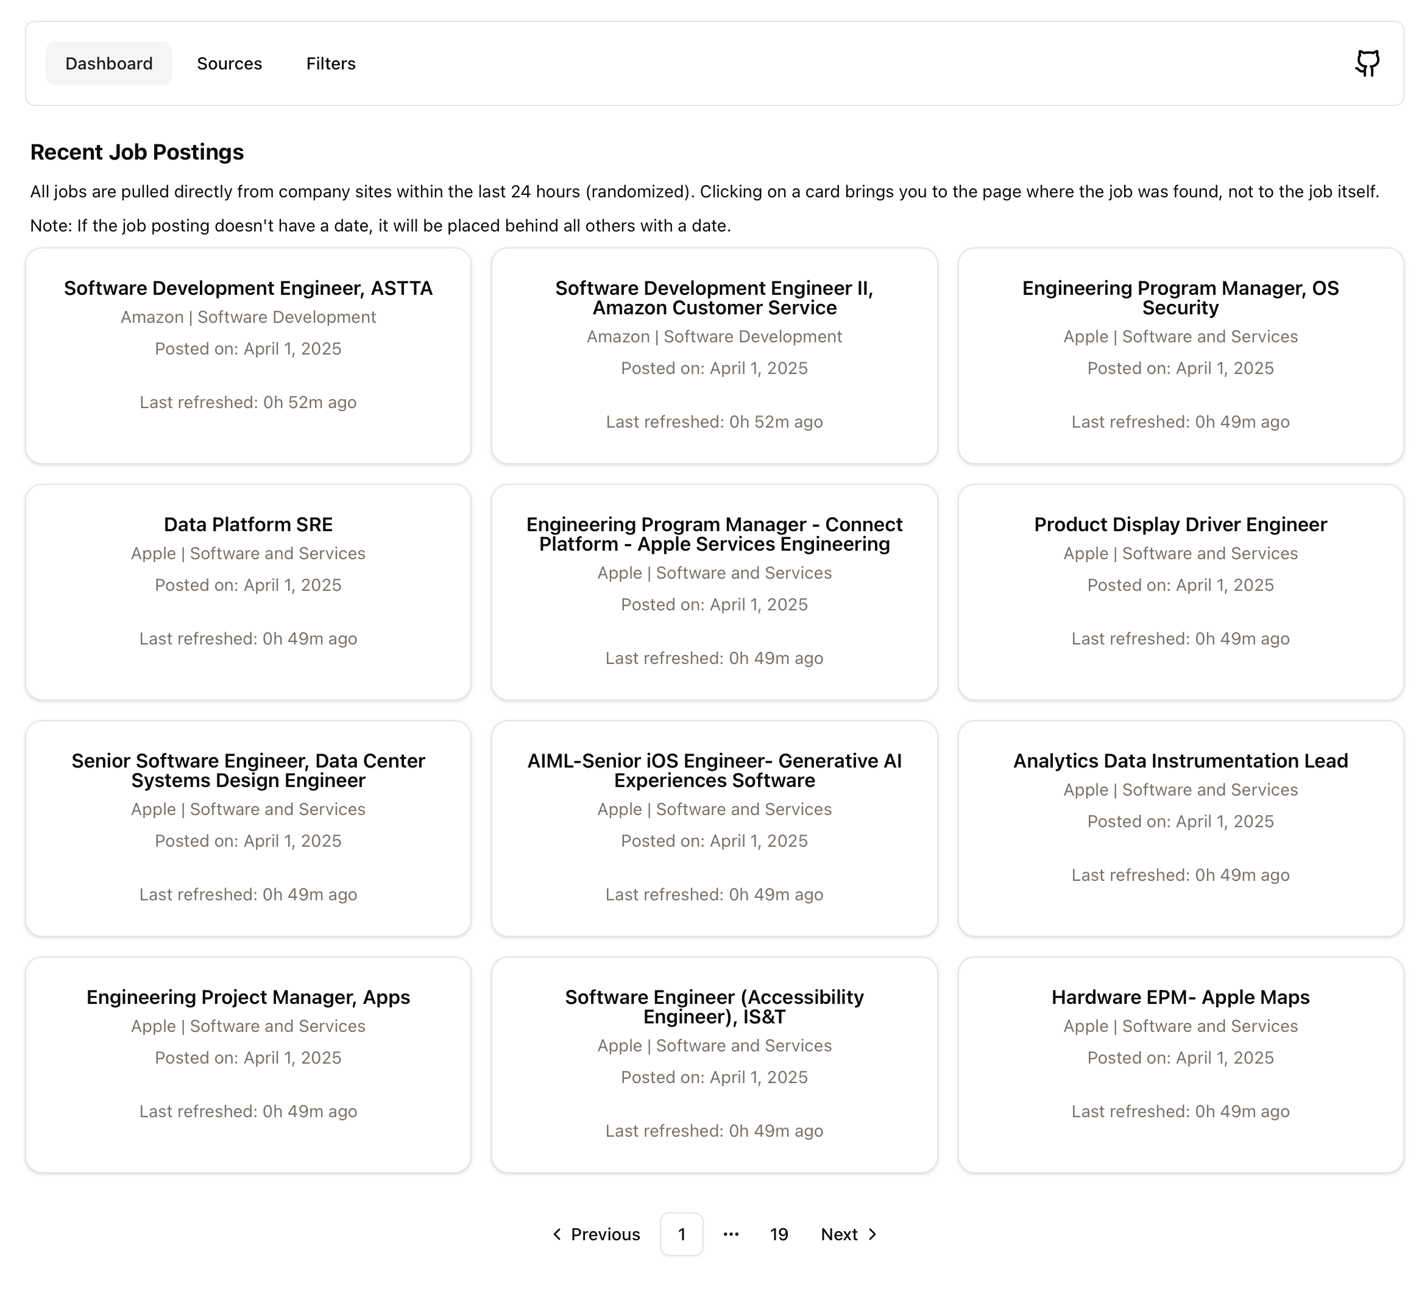The height and width of the screenshot is (1289, 1427).
Task: Click the pagination ellipsis
Action: click(x=731, y=1234)
